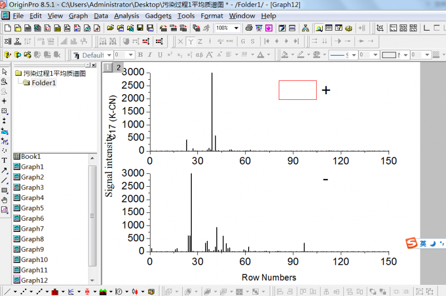Select the Screen Reader crosshair tool
446x296 pixels.
4,101
